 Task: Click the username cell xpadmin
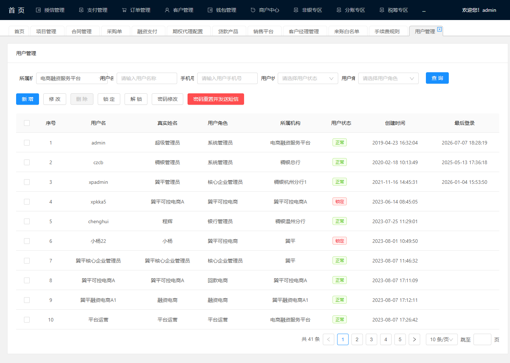[x=98, y=182]
